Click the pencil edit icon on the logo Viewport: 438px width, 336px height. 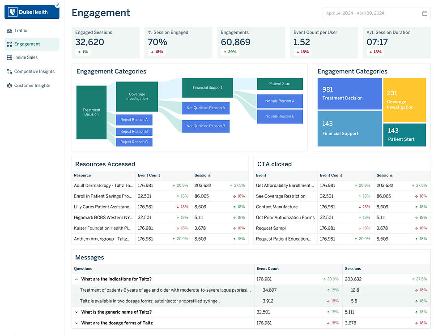click(57, 5)
